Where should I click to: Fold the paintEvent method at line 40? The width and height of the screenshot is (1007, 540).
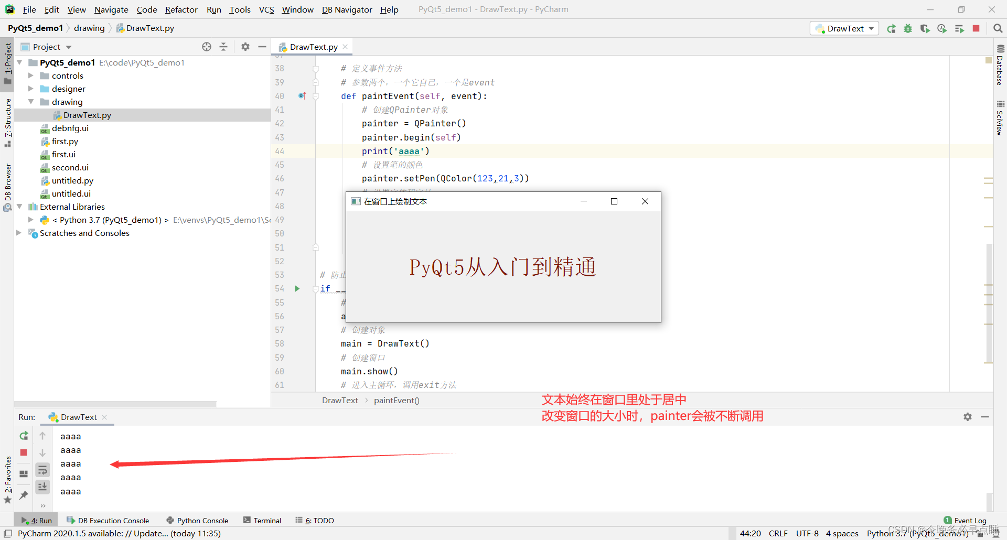click(x=316, y=96)
